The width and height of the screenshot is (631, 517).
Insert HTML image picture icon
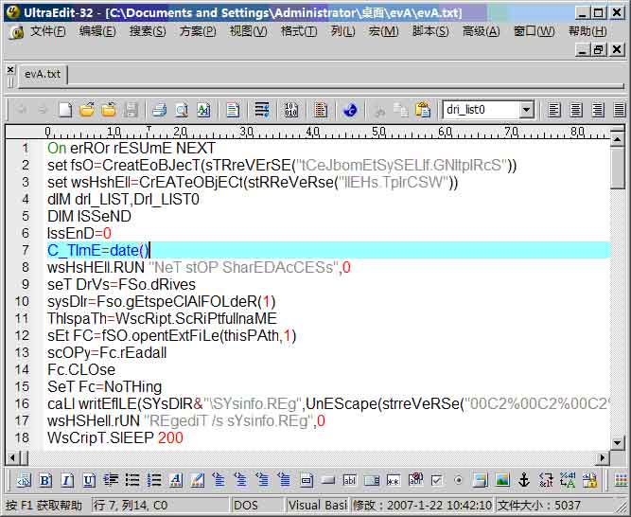coord(502,480)
